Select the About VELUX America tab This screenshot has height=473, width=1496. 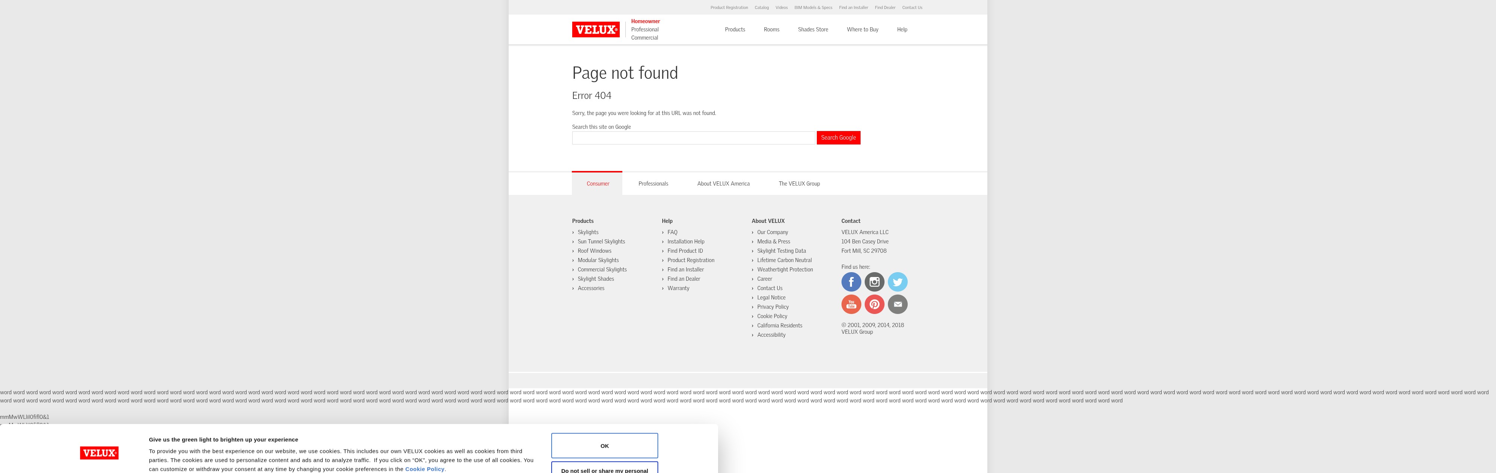[723, 184]
